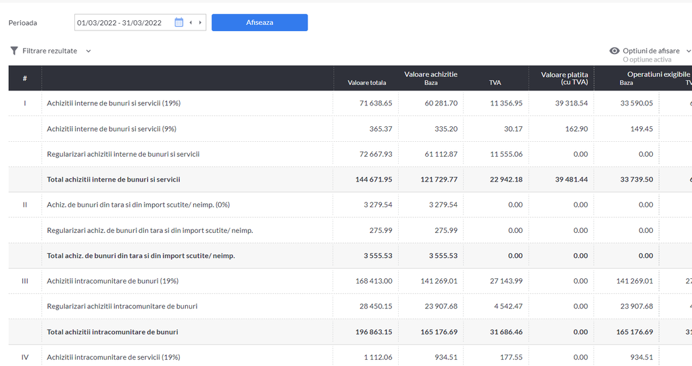Click value 39 481.44
692x366 pixels.
[x=572, y=180]
